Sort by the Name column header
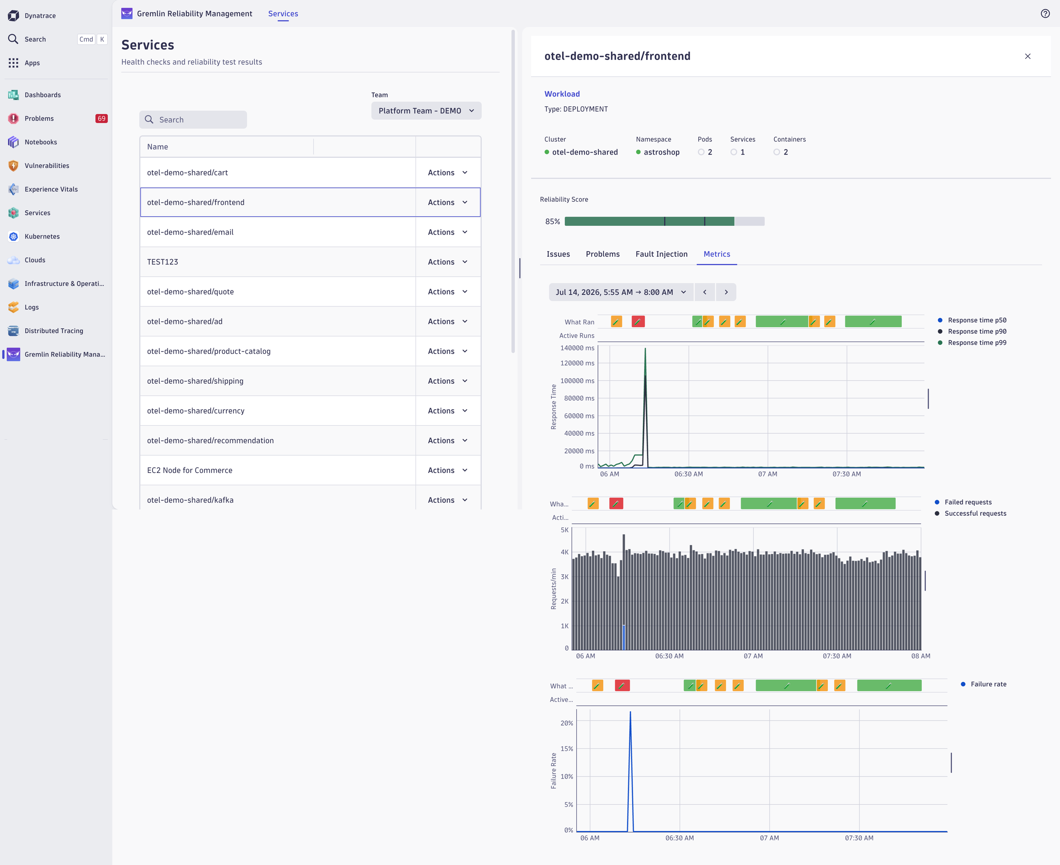Image resolution: width=1060 pixels, height=865 pixels. click(157, 147)
